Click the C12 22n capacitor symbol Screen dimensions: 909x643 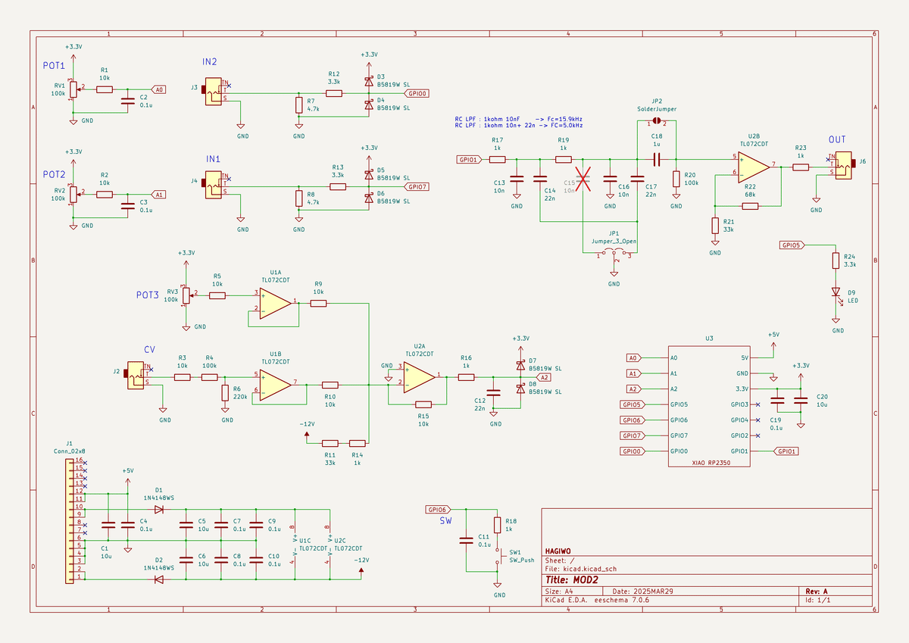coord(494,392)
